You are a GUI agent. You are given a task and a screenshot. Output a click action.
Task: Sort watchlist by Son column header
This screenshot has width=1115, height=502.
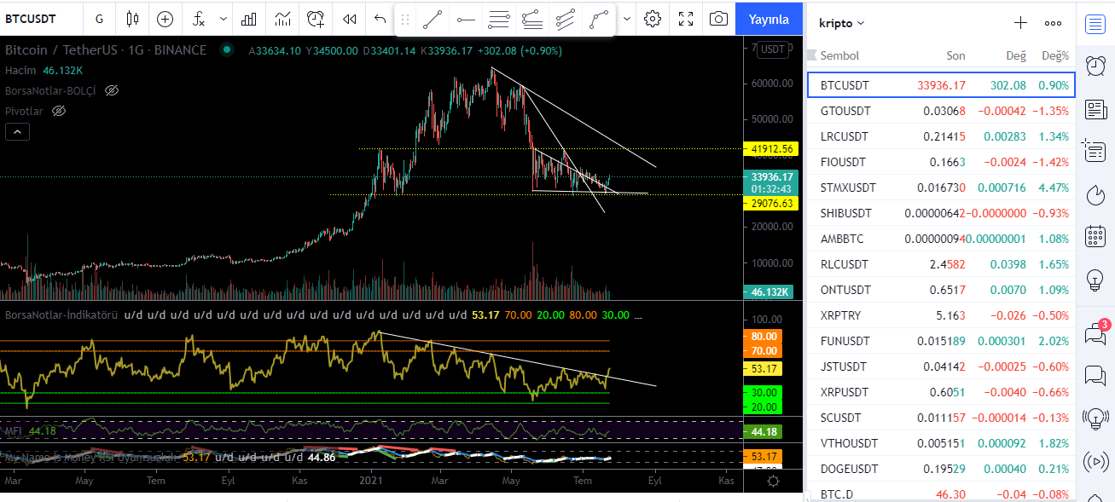point(955,55)
